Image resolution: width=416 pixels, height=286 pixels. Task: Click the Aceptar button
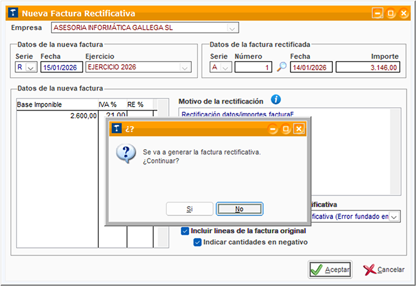(x=330, y=270)
